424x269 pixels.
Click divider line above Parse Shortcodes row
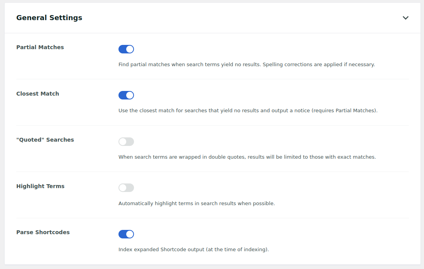point(212,218)
